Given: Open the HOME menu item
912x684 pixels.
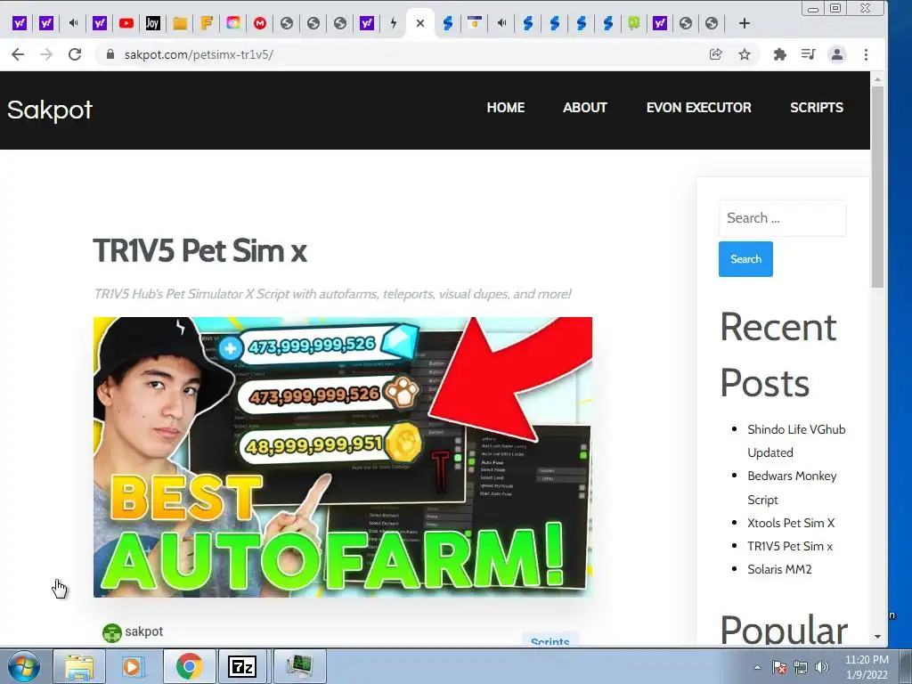Looking at the screenshot, I should coord(506,108).
